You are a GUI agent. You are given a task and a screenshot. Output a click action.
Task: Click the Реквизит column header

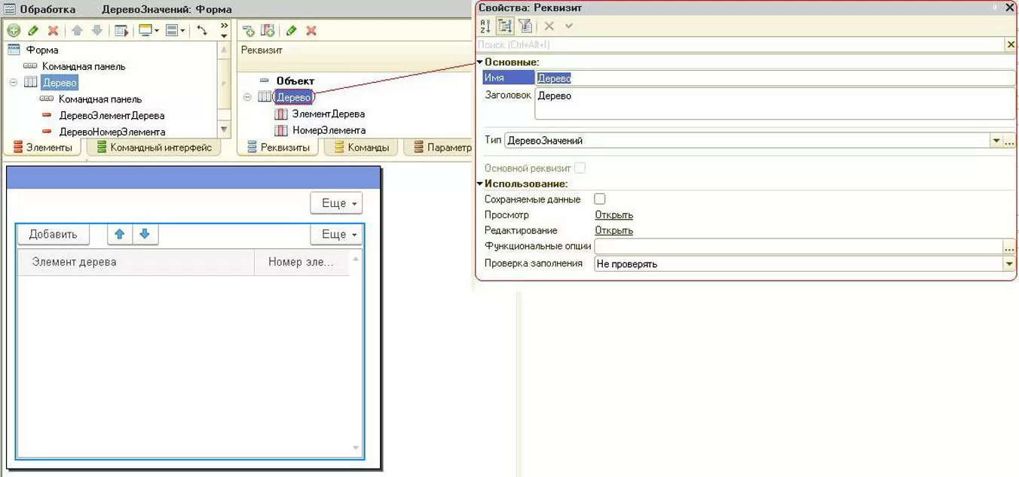(262, 50)
